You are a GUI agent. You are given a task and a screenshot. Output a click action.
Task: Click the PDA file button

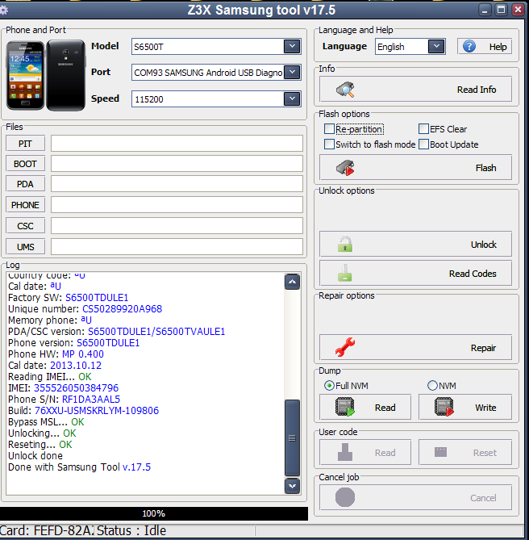coord(26,184)
